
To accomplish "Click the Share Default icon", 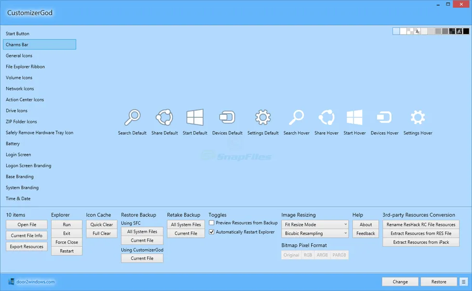I will point(164,118).
